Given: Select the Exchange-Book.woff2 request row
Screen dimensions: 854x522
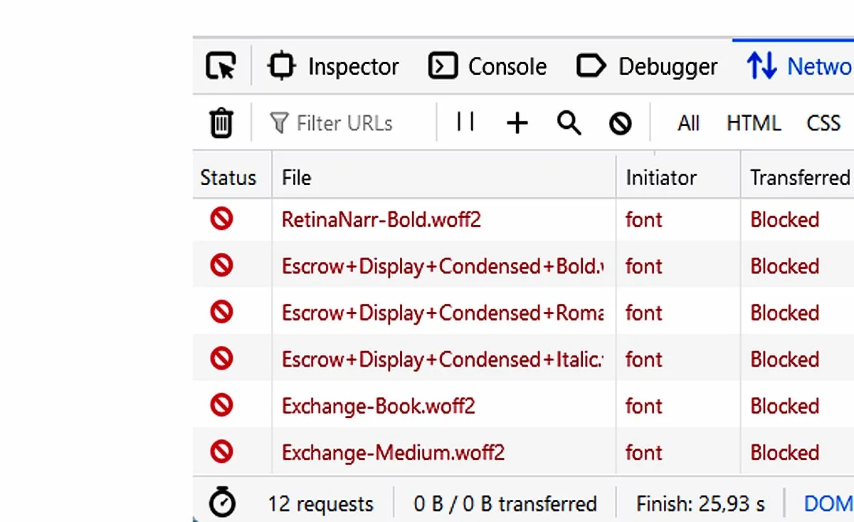Looking at the screenshot, I should tap(523, 406).
